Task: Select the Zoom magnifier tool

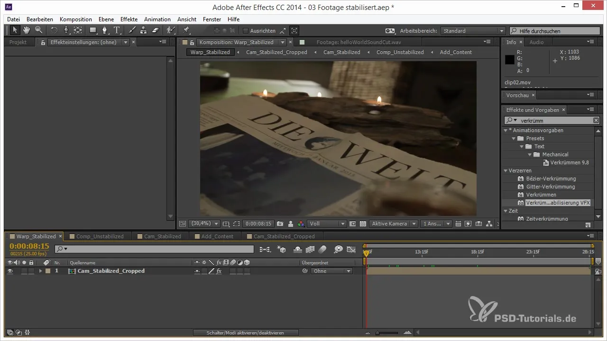Action: [x=38, y=30]
